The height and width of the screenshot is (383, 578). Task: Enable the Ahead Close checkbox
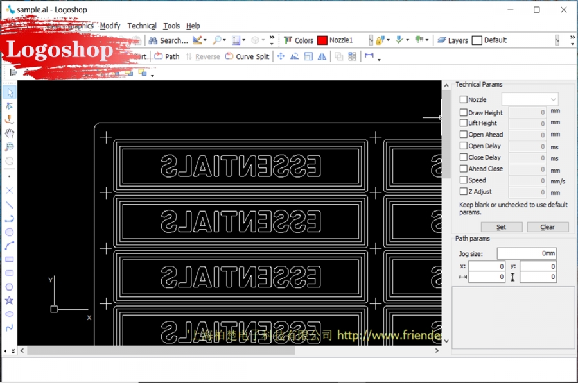463,169
